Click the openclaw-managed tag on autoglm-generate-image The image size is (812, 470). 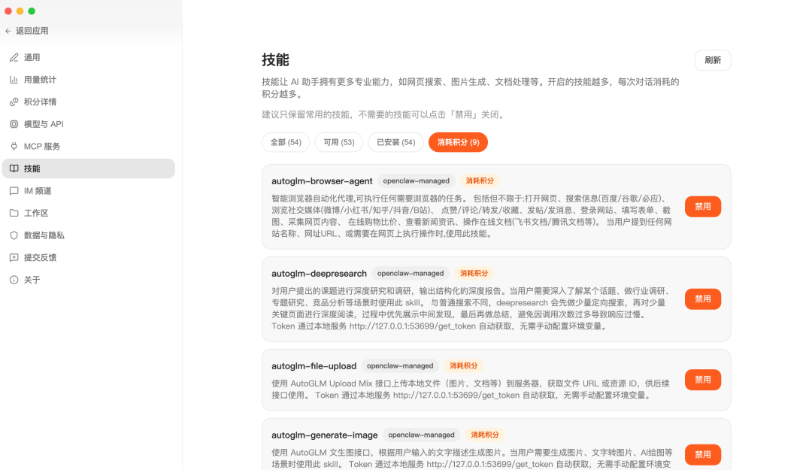[422, 435]
